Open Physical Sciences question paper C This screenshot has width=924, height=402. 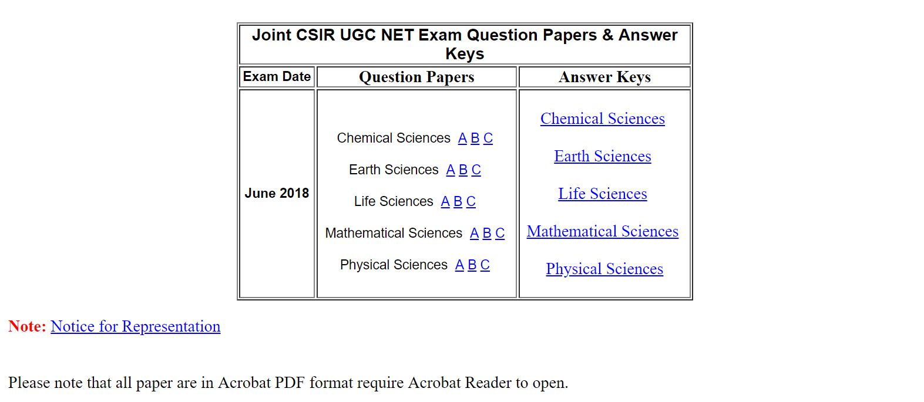click(485, 265)
